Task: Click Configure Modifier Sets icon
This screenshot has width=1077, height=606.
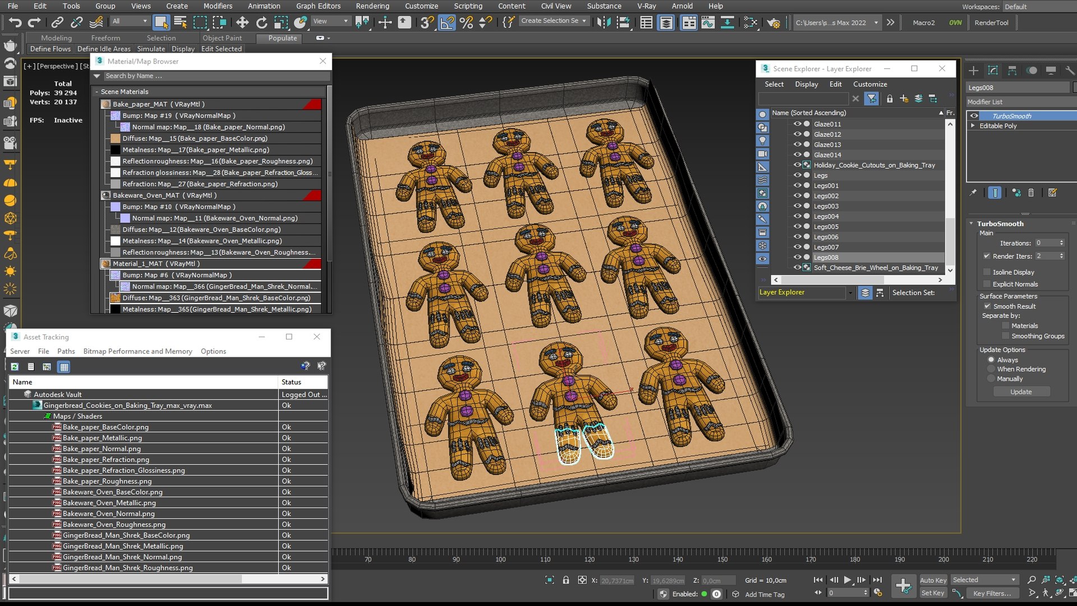Action: pyautogui.click(x=1052, y=192)
